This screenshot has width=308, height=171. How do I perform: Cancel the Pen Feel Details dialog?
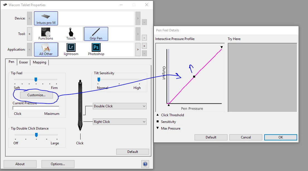pos(246,137)
